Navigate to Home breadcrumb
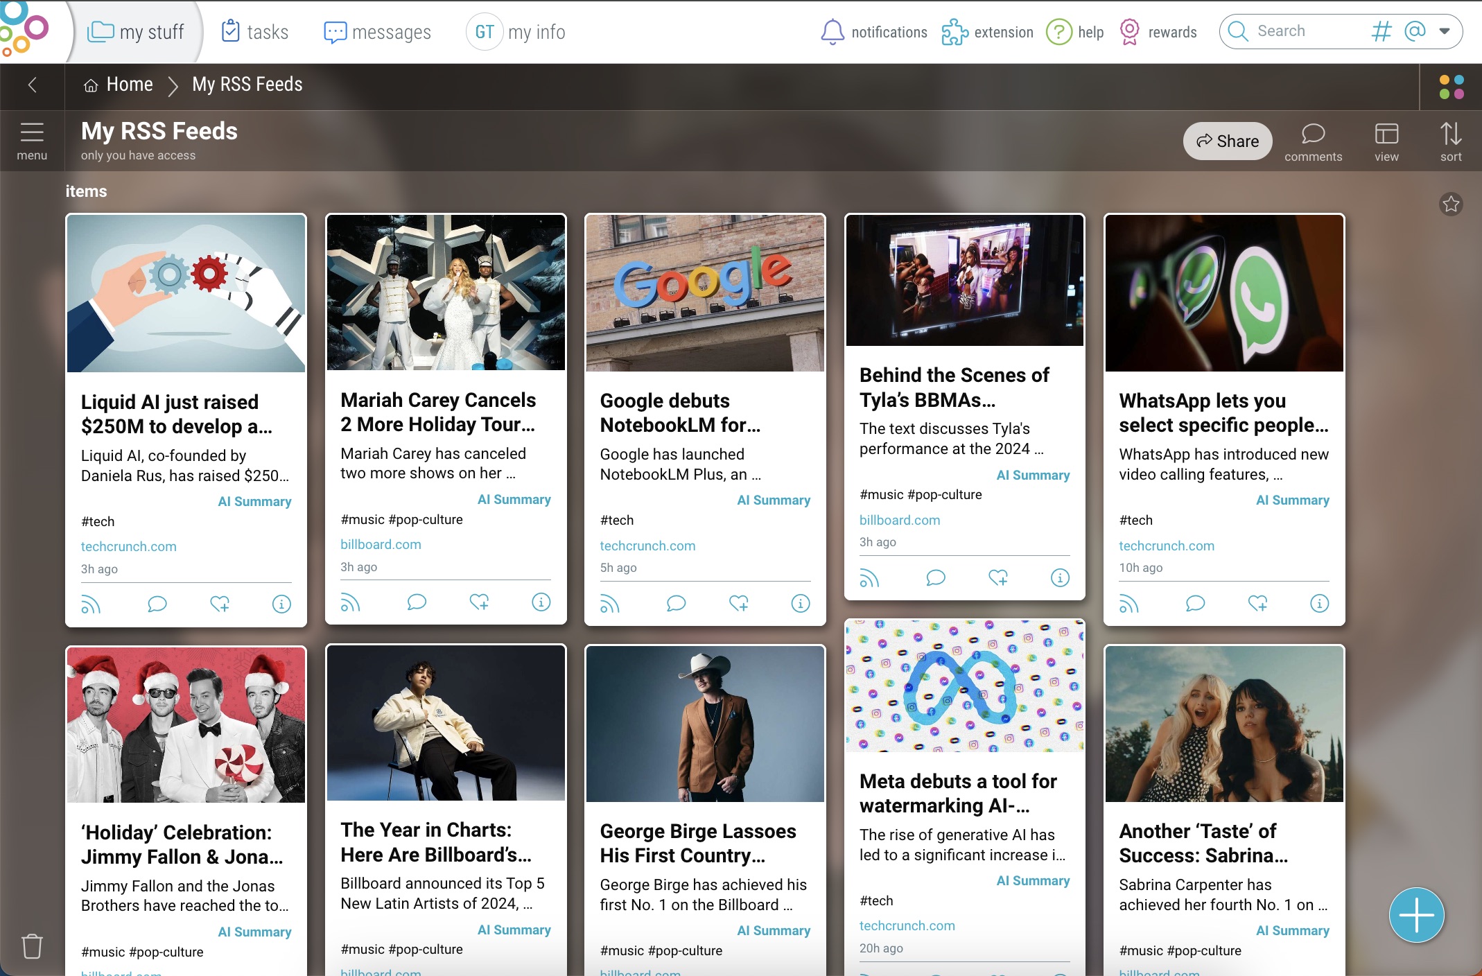Image resolution: width=1482 pixels, height=976 pixels. [119, 85]
